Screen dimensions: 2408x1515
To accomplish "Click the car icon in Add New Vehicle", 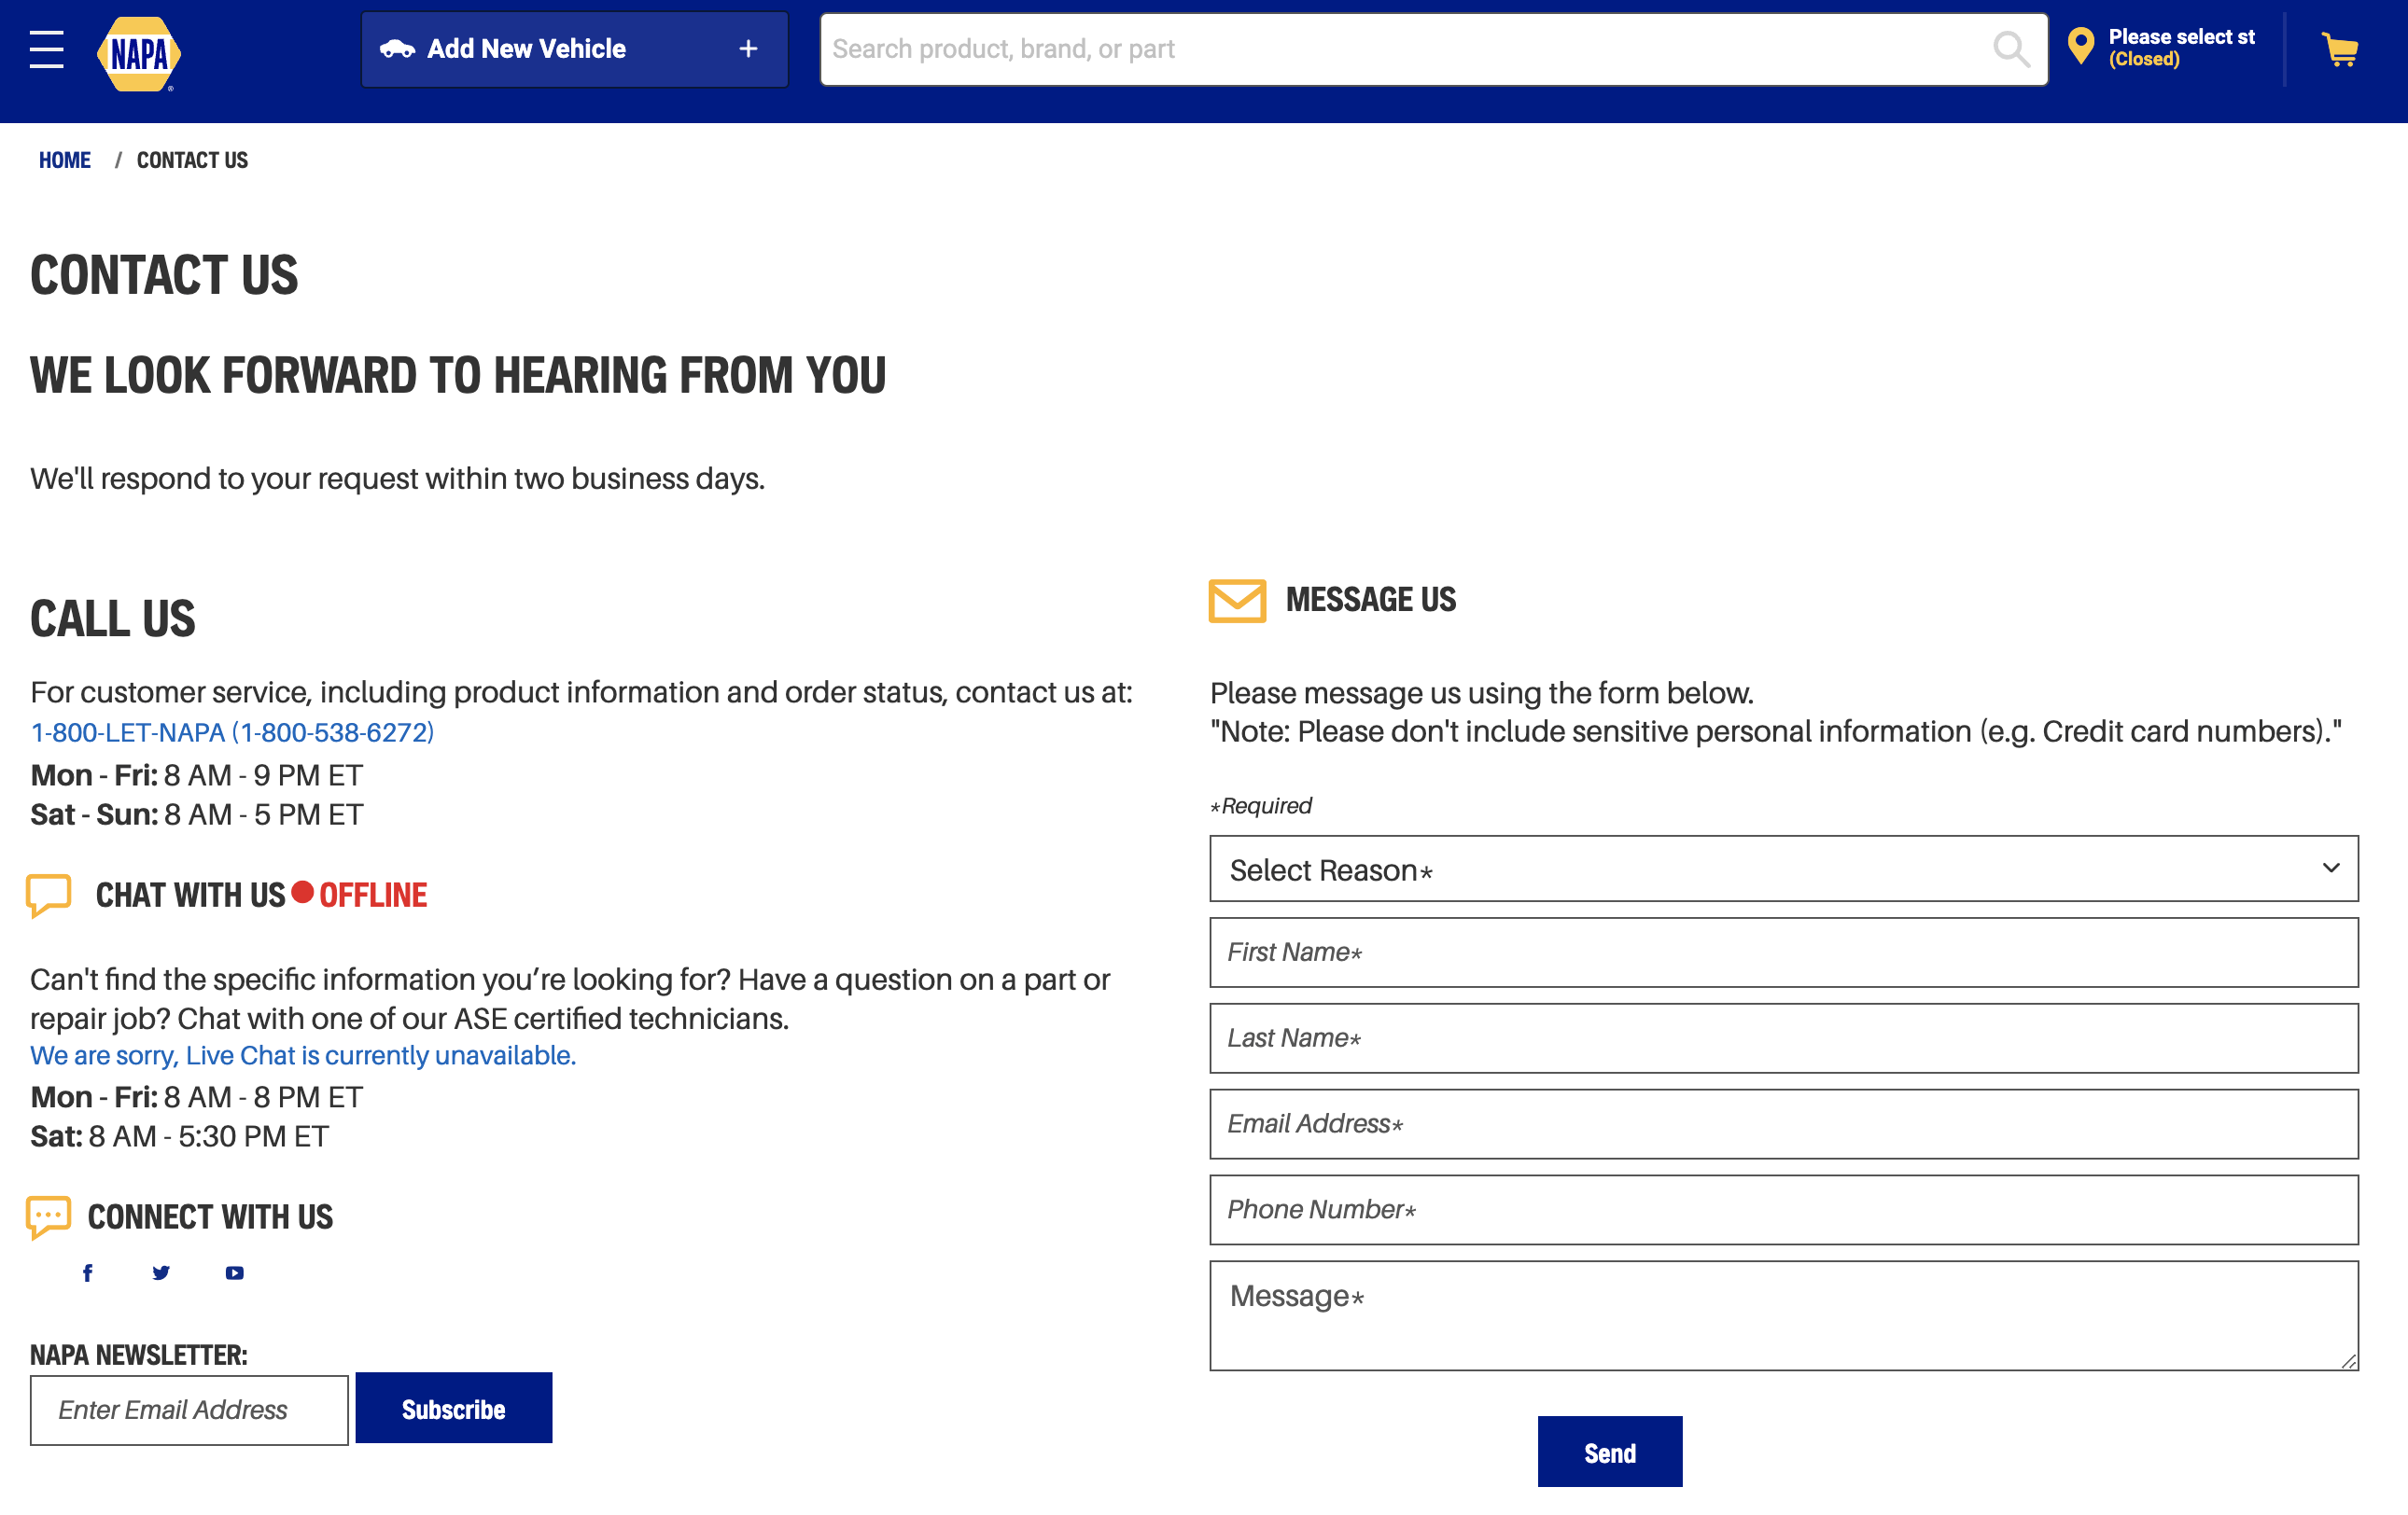I will coord(397,49).
